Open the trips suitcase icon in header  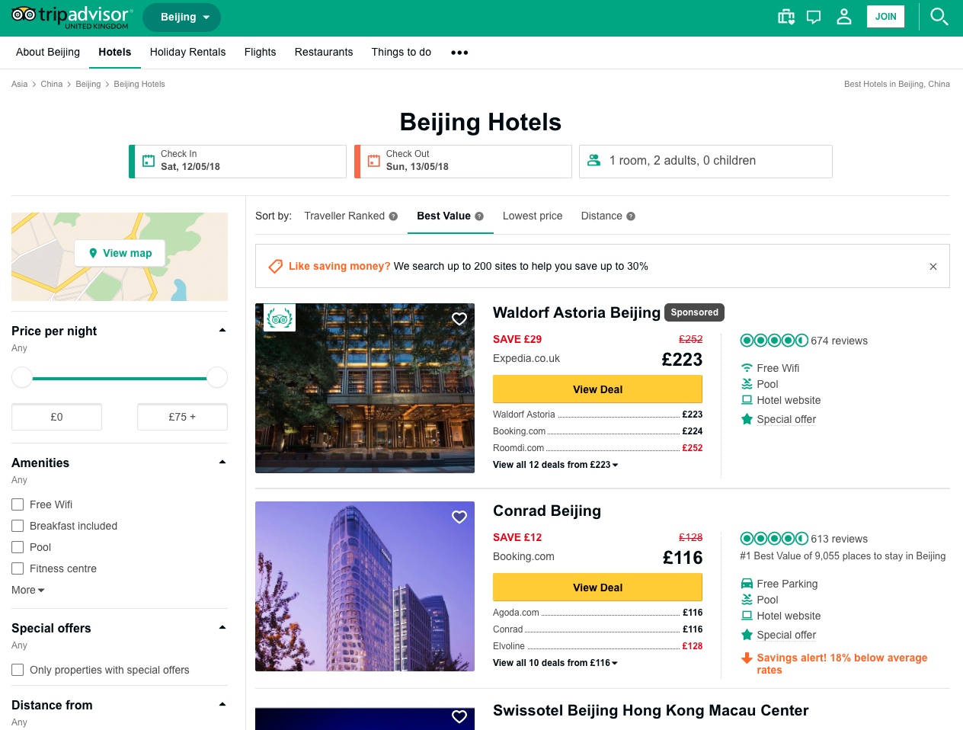786,17
